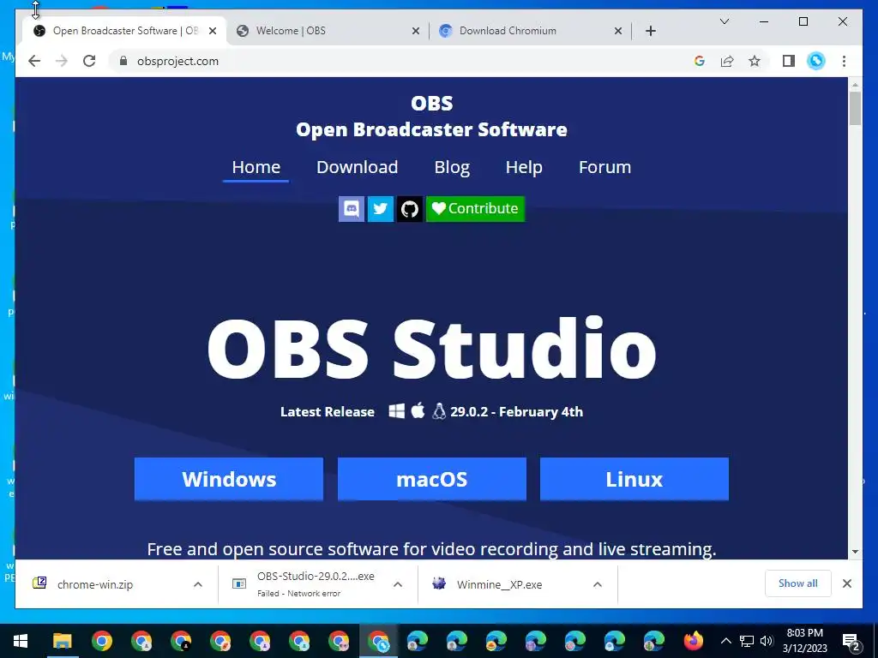Click the Google icon in address bar
Image resolution: width=878 pixels, height=658 pixels.
pos(700,61)
